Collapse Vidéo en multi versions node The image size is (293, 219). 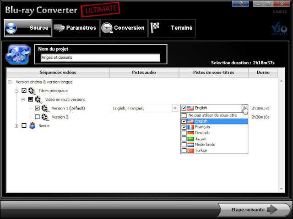23,99
